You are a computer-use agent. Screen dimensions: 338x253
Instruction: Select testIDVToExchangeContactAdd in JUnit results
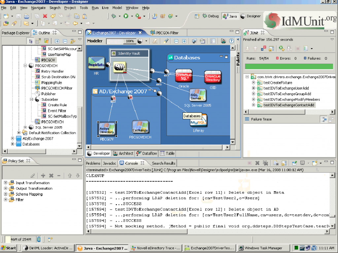288,105
